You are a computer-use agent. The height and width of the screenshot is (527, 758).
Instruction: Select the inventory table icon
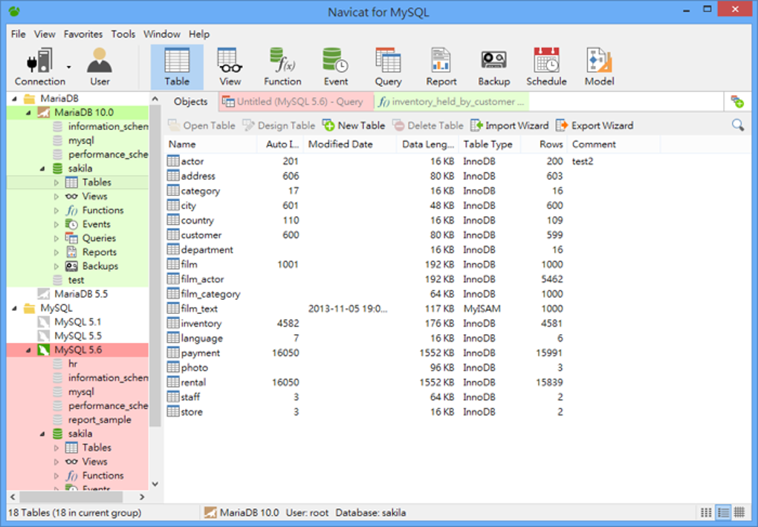click(173, 323)
